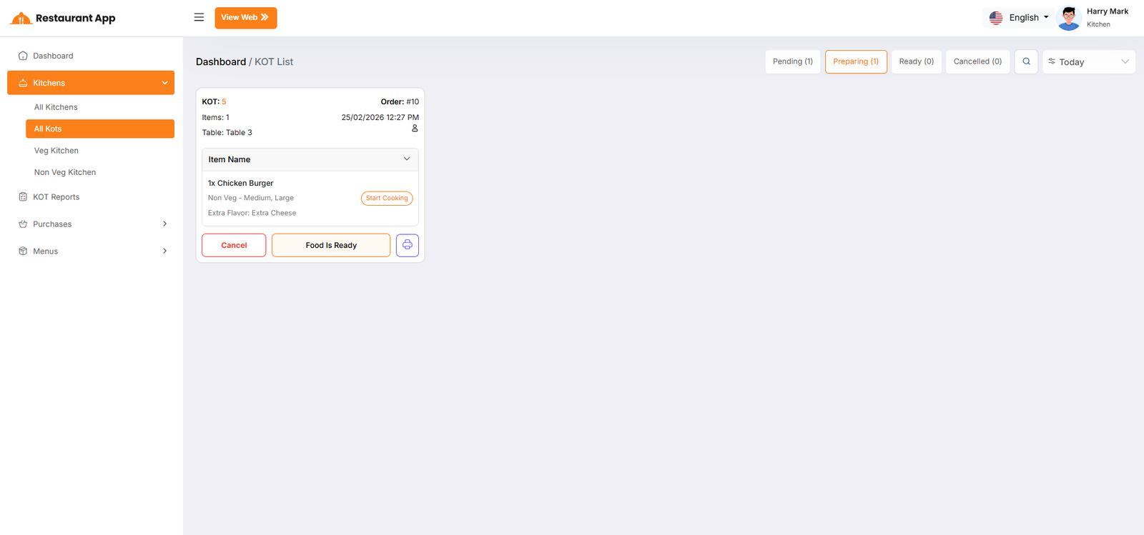The image size is (1144, 535).
Task: Switch to the Pending (1) tab
Action: click(x=792, y=61)
